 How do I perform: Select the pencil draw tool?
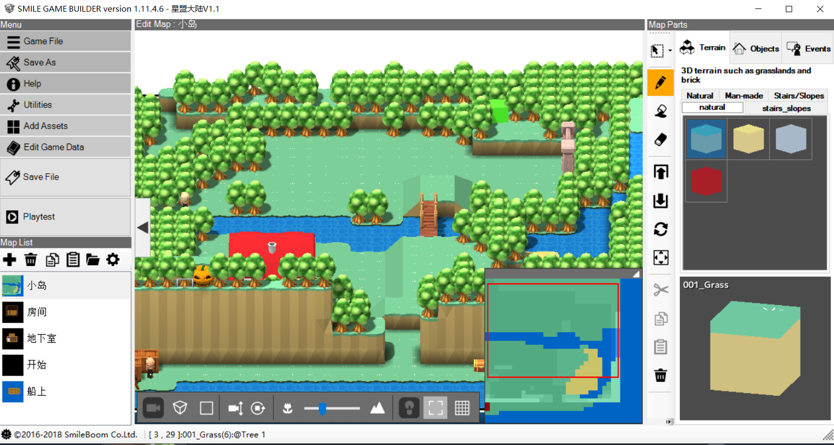660,82
